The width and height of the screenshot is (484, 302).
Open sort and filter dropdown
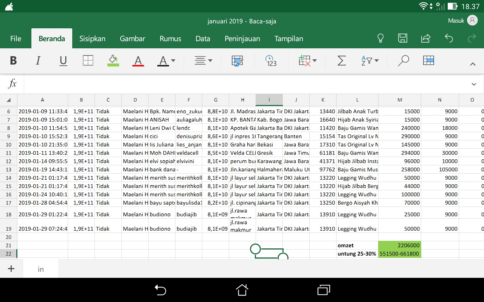coord(369,60)
